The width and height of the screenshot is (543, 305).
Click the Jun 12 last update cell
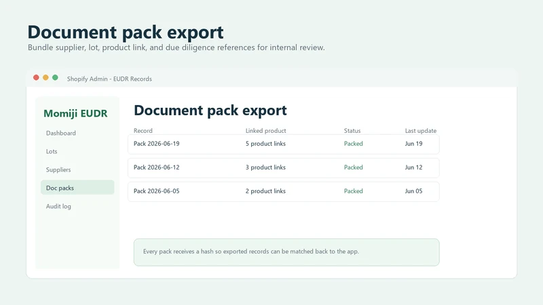413,167
